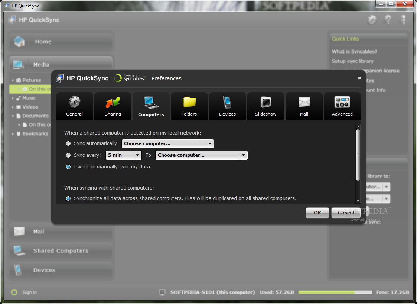Click the Syncables swirl logo

(118, 78)
